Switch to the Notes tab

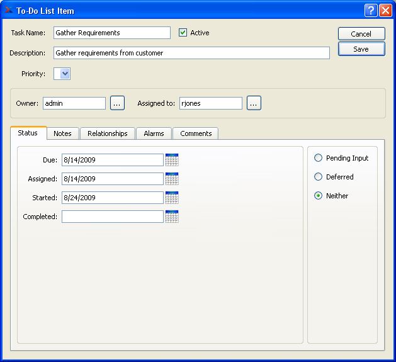[x=62, y=133]
